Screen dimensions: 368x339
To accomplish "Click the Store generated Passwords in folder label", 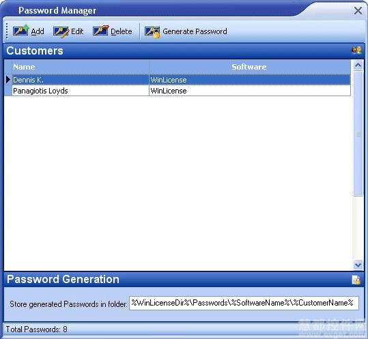I will [x=68, y=304].
